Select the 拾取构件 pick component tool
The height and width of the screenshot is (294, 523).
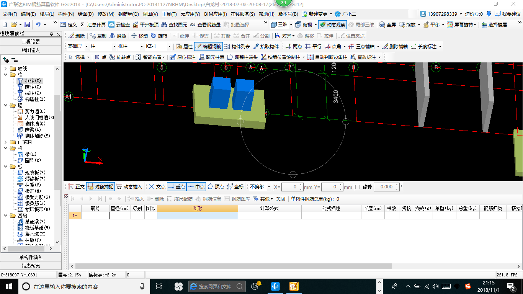point(266,46)
